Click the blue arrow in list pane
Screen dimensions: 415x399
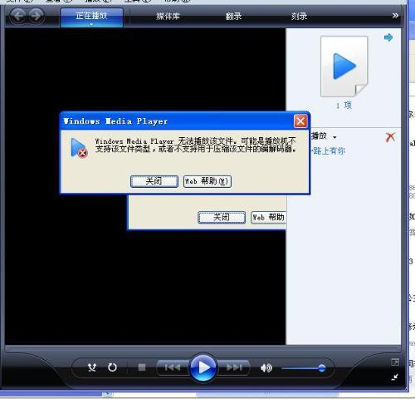[x=388, y=37]
